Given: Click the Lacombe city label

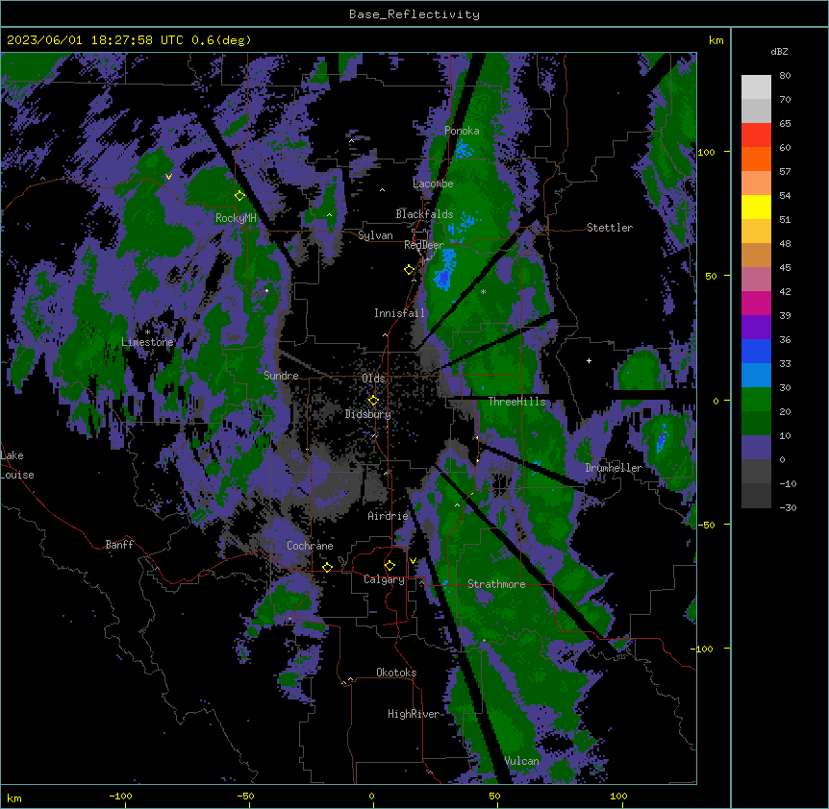Looking at the screenshot, I should (433, 184).
